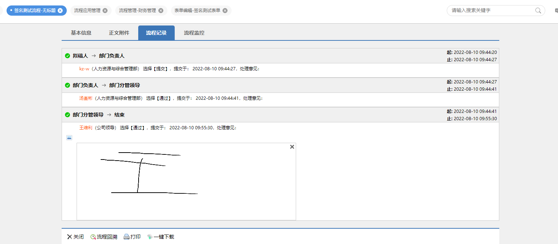This screenshot has height=244, width=558.
Task: Close the 流程管理-财务管理 tab
Action: click(161, 11)
